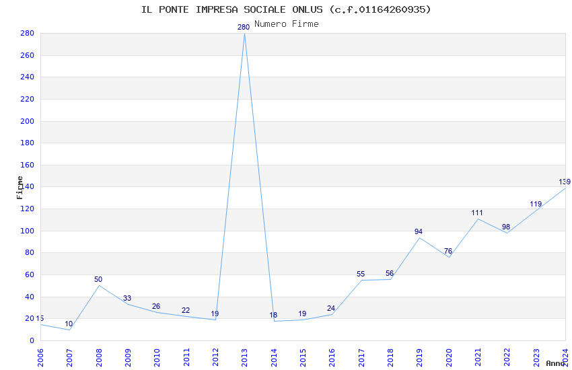This screenshot has height=370, width=572.
Task: Click the 100 y-axis tick label
Action: pyautogui.click(x=27, y=231)
